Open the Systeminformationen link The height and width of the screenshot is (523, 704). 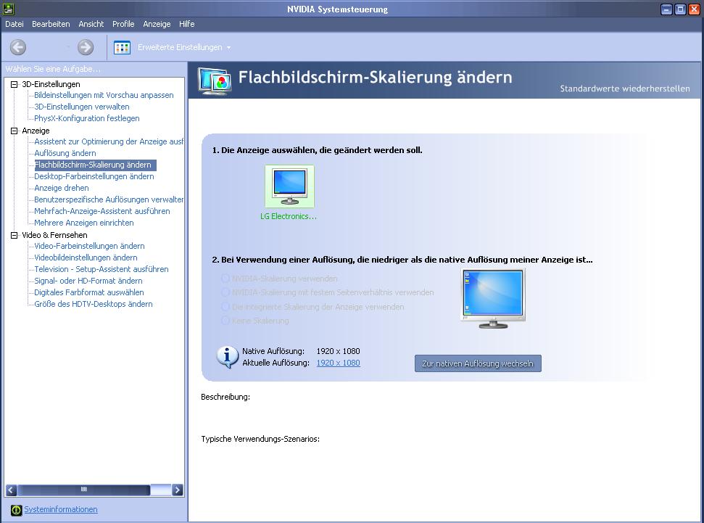coord(61,509)
